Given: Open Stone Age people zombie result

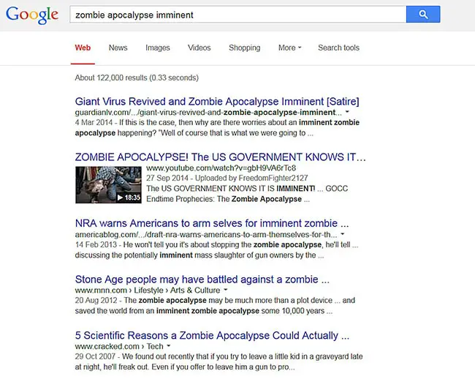Looking at the screenshot, I should click(202, 279).
